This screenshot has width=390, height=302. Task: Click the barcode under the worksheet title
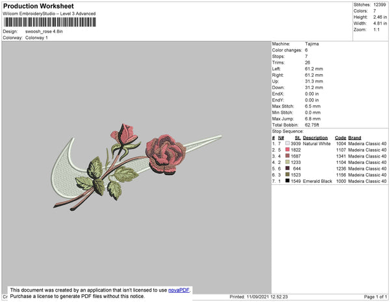tap(50, 22)
